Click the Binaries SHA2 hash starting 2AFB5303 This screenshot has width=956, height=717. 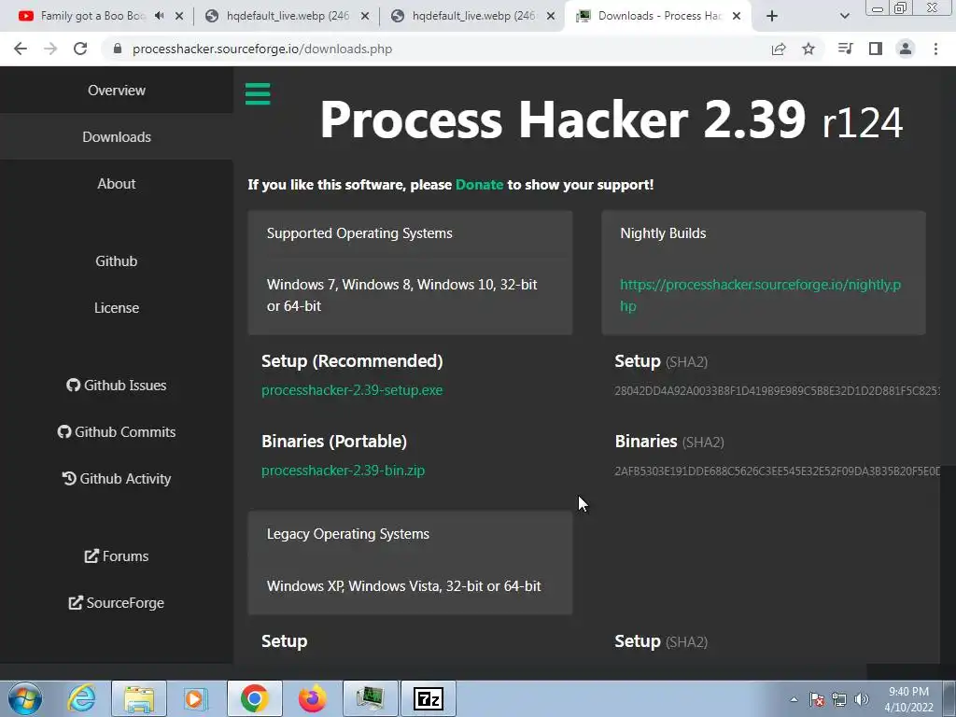click(x=778, y=471)
